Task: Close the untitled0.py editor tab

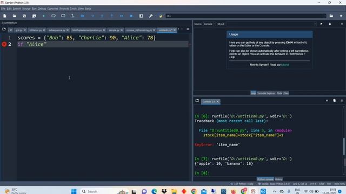Action: point(175,30)
